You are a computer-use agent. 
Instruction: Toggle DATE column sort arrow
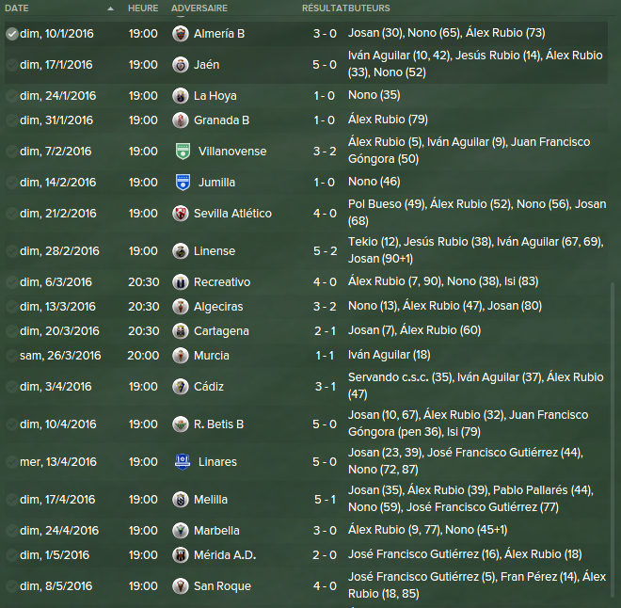coord(110,8)
